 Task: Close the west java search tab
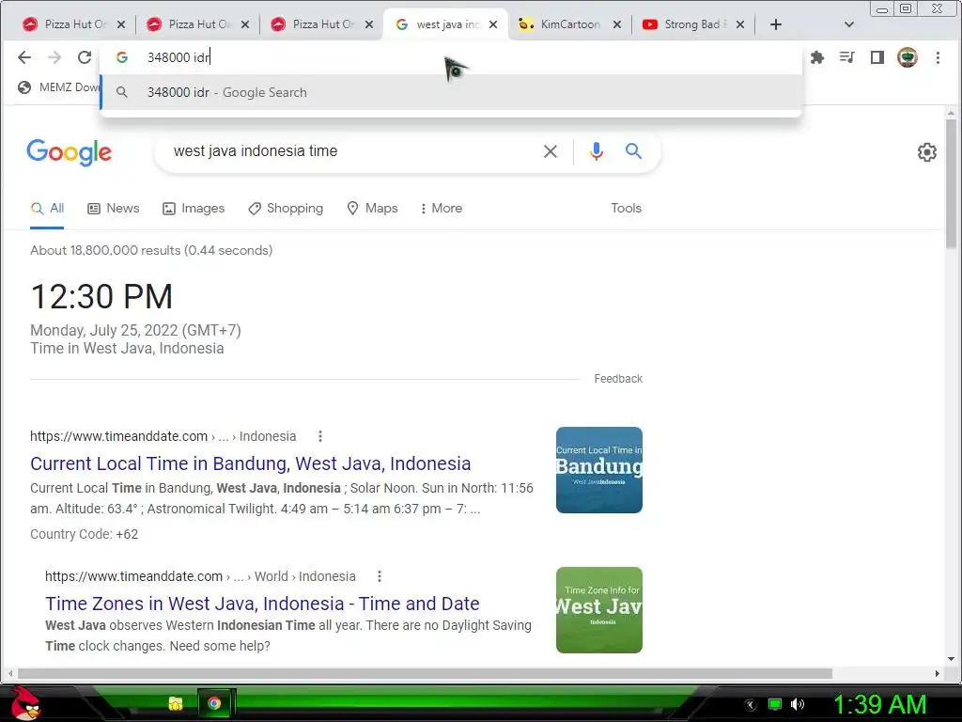click(x=493, y=24)
